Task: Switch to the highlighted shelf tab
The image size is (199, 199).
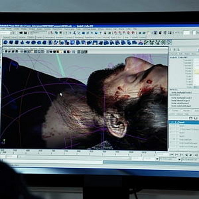Action: coord(31,37)
